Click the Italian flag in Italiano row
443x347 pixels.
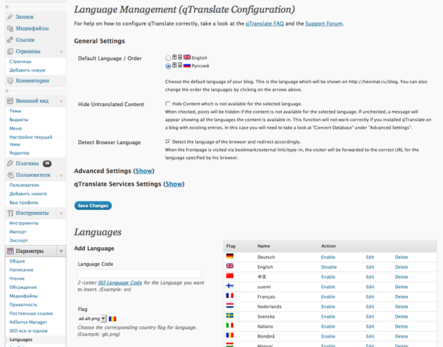(230, 326)
